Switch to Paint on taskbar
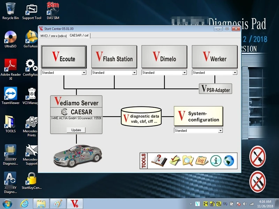279x209 pixels. coord(58,204)
